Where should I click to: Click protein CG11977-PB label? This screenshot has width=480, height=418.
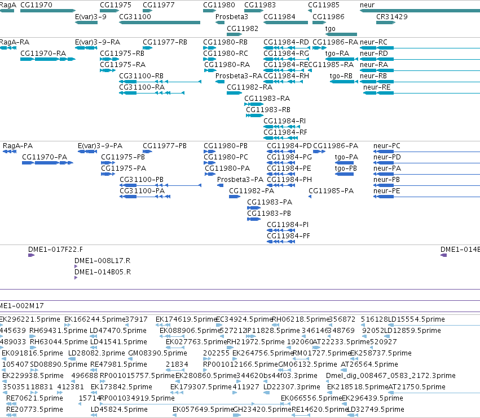click(164, 146)
